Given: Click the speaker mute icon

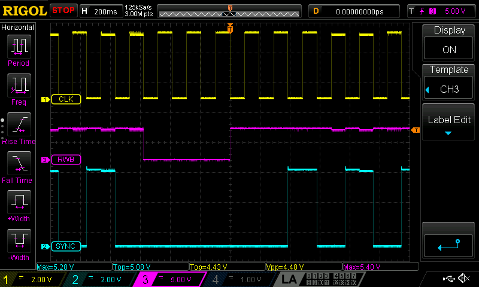Looking at the screenshot, I should click(463, 279).
